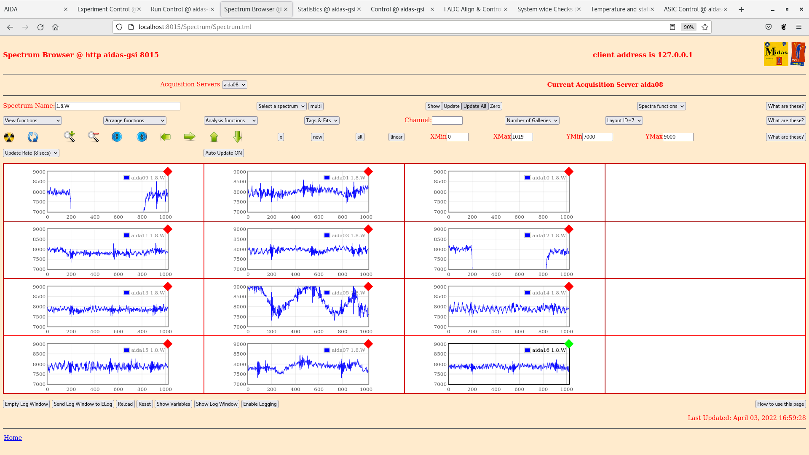This screenshot has width=809, height=455.
Task: Open Spectra functions dropdown
Action: point(662,106)
